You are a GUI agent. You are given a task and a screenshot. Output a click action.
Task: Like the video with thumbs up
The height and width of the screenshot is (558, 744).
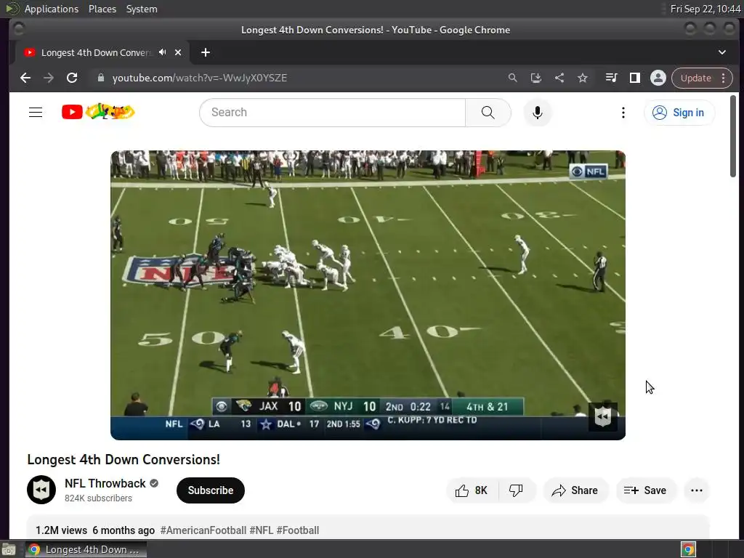tap(472, 490)
